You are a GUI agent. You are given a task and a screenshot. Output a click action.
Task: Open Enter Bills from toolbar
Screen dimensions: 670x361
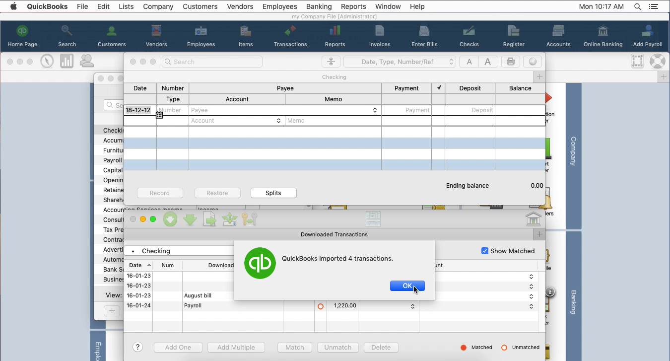coord(424,36)
